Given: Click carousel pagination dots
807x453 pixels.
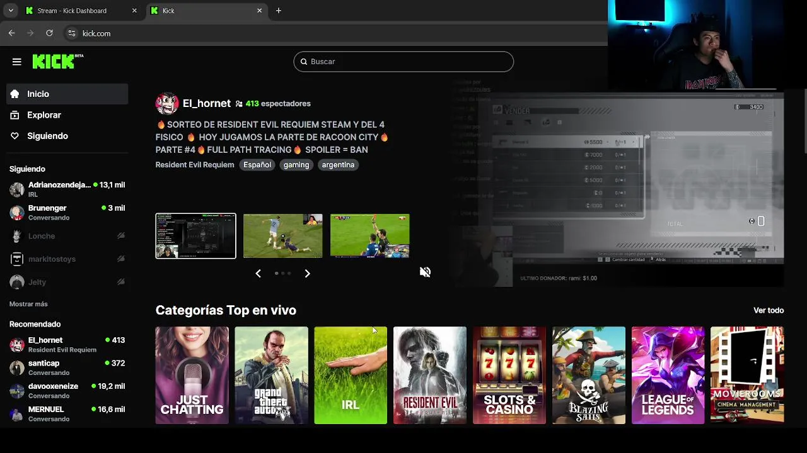Looking at the screenshot, I should 282,273.
